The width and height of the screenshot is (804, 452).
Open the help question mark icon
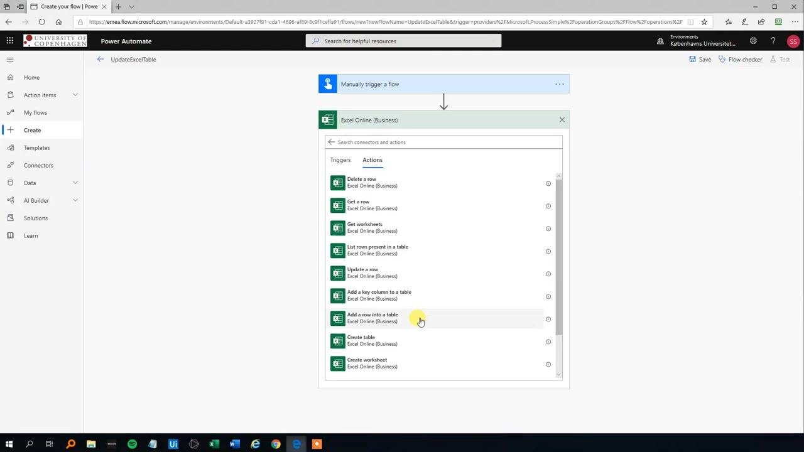773,41
